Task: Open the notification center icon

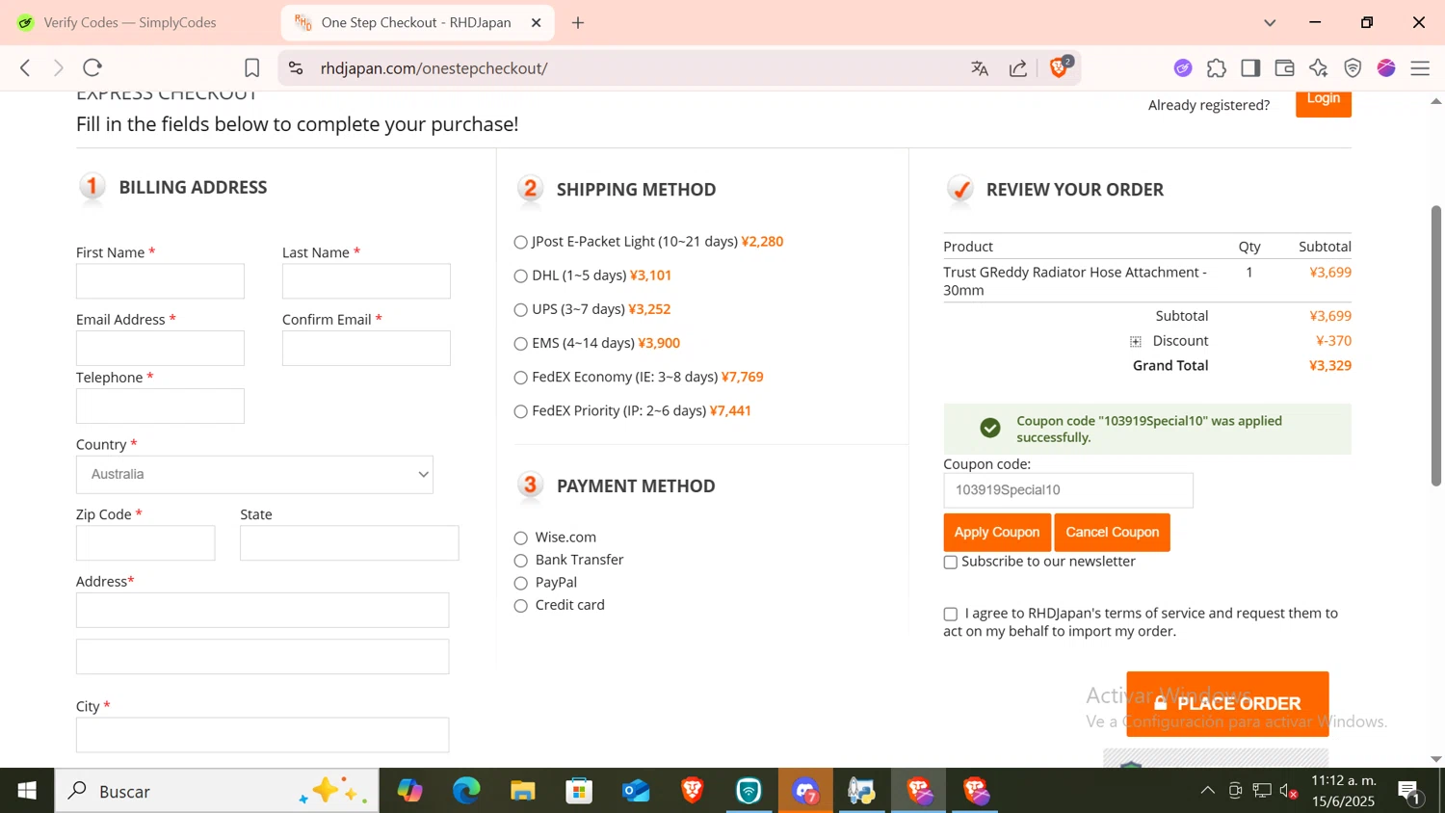Action: pos(1409,792)
